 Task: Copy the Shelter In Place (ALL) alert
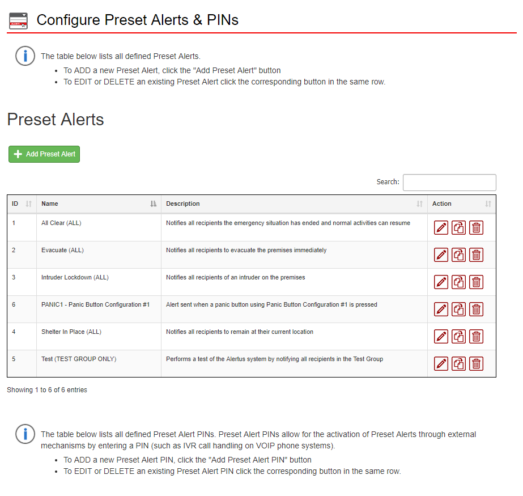point(458,337)
